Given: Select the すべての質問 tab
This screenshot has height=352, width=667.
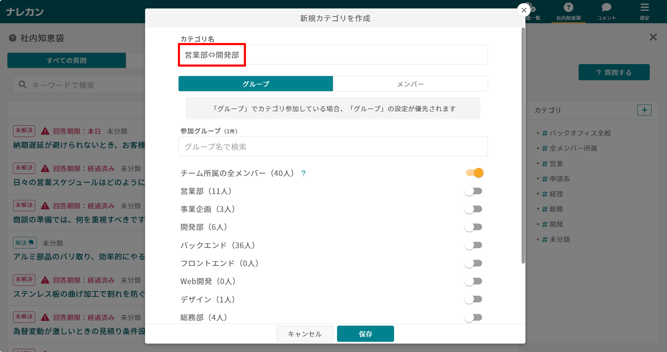Looking at the screenshot, I should (67, 60).
